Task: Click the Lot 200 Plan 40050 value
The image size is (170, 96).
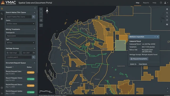Action: 148,44
